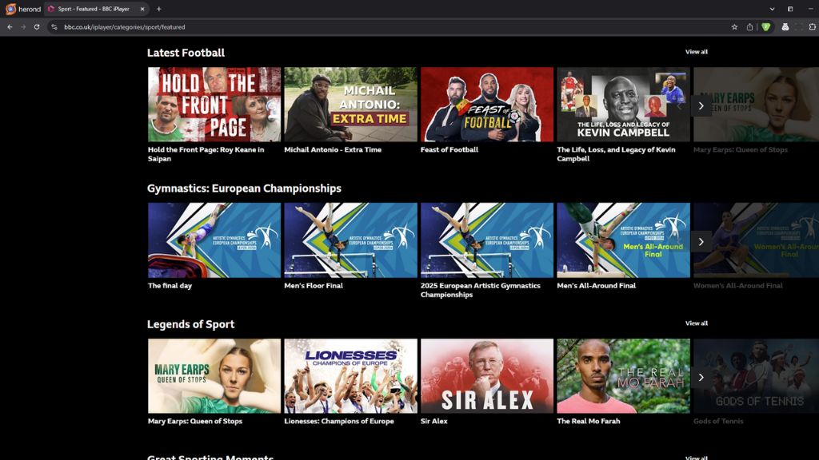Click the 'Legends of Sport' section heading

(x=190, y=324)
